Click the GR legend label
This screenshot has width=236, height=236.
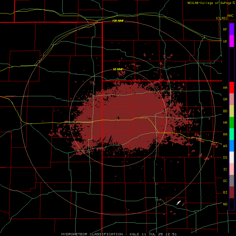[x=225, y=99]
